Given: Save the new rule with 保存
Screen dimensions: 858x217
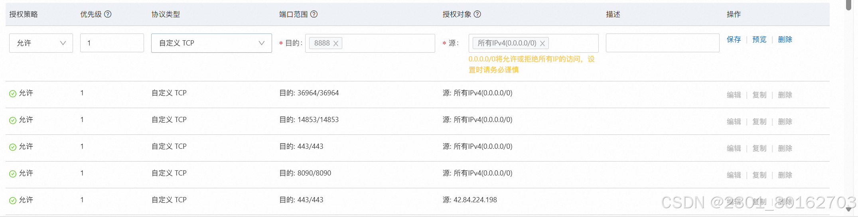Looking at the screenshot, I should pos(734,39).
